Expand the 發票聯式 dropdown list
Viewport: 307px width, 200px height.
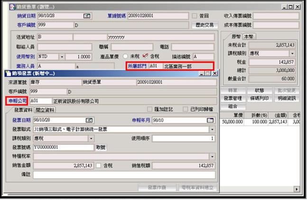[211, 129]
